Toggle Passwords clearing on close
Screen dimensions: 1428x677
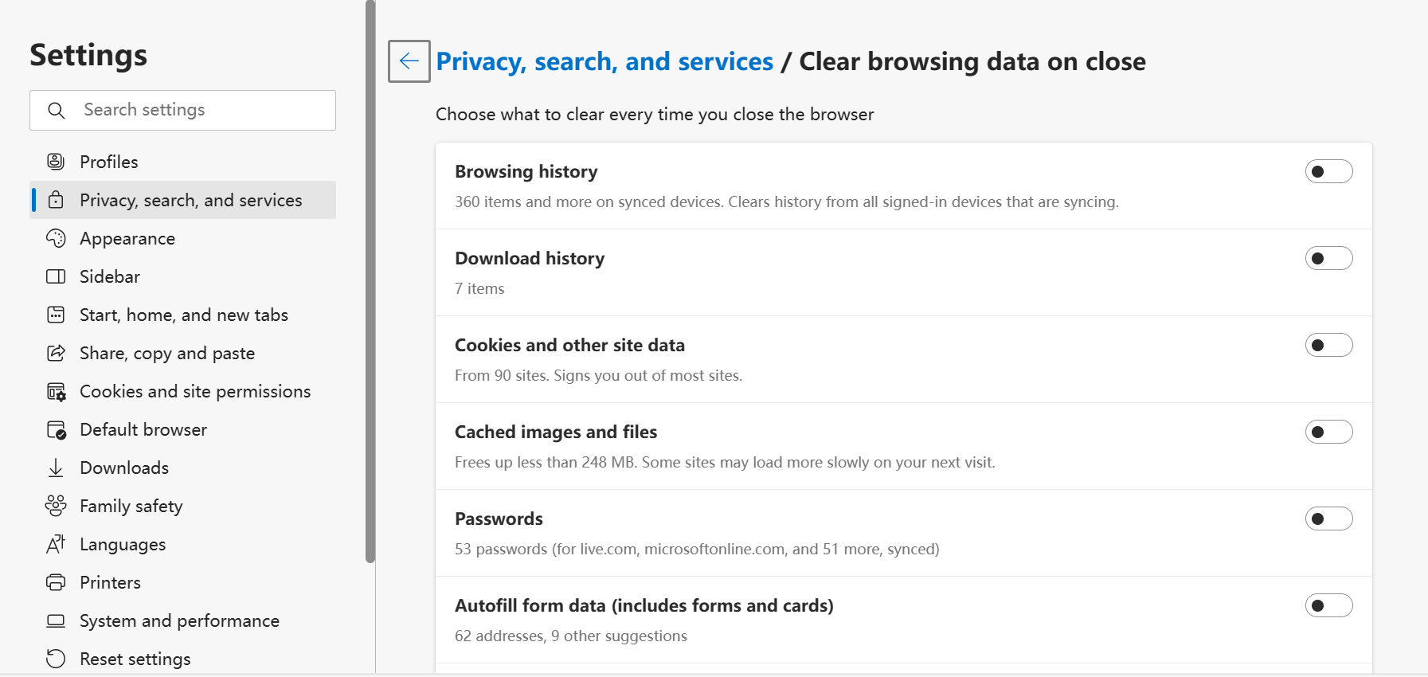pos(1328,519)
